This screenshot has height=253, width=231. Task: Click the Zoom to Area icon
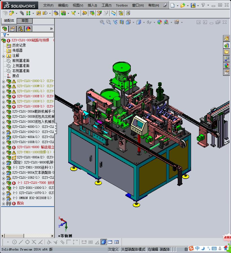point(108,22)
